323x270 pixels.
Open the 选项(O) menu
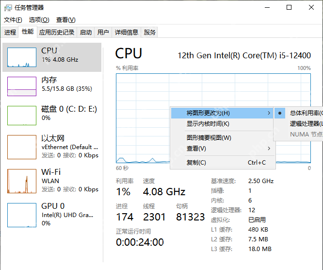tap(39, 20)
